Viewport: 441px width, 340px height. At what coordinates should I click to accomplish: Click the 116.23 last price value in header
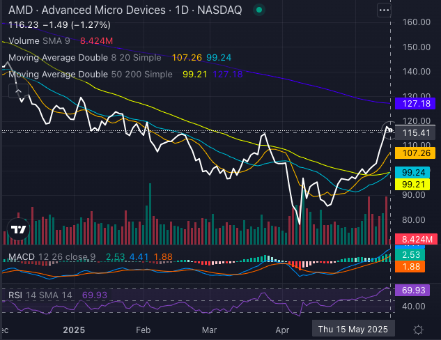pyautogui.click(x=24, y=25)
